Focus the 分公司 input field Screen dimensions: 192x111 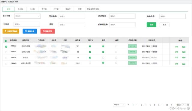pos(27,24)
